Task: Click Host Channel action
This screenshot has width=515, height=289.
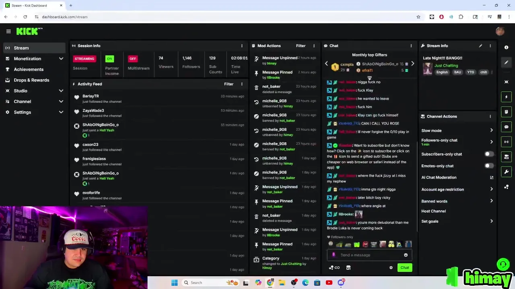Action: pos(433,211)
